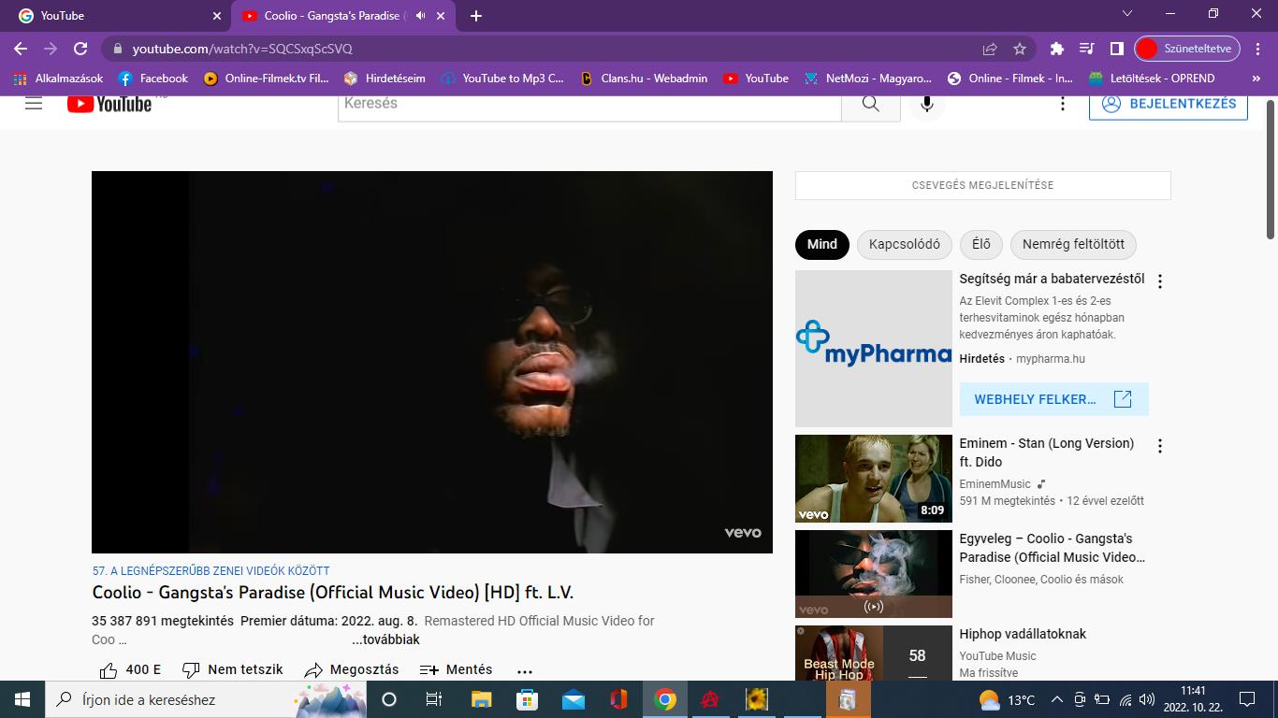Activate voice search microphone icon
The width and height of the screenshot is (1278, 718).
coord(926,104)
